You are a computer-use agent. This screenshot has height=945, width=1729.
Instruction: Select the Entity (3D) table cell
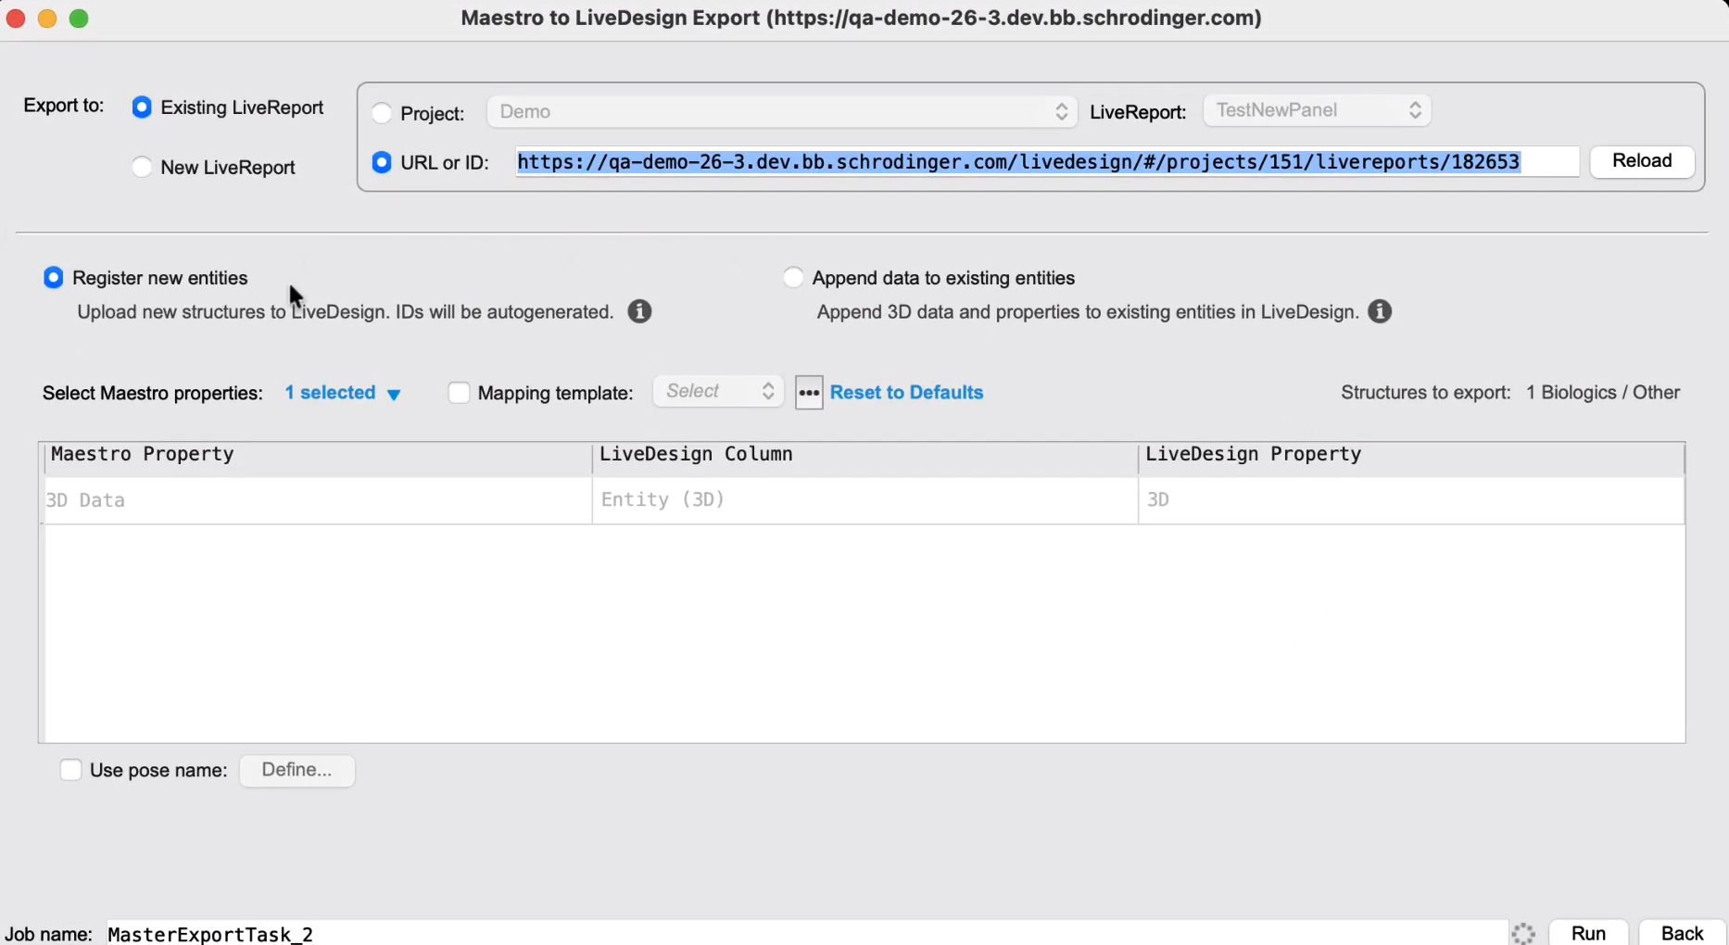(x=864, y=500)
